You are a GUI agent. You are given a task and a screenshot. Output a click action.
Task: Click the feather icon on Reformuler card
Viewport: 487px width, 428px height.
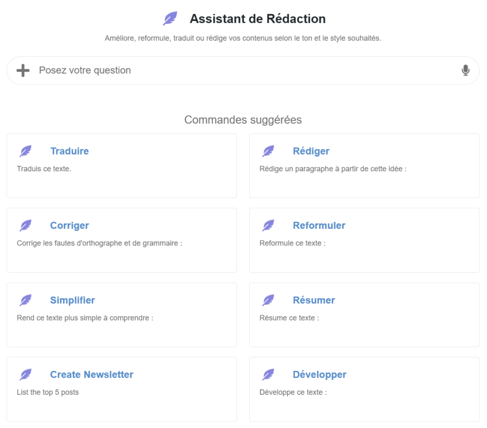268,225
